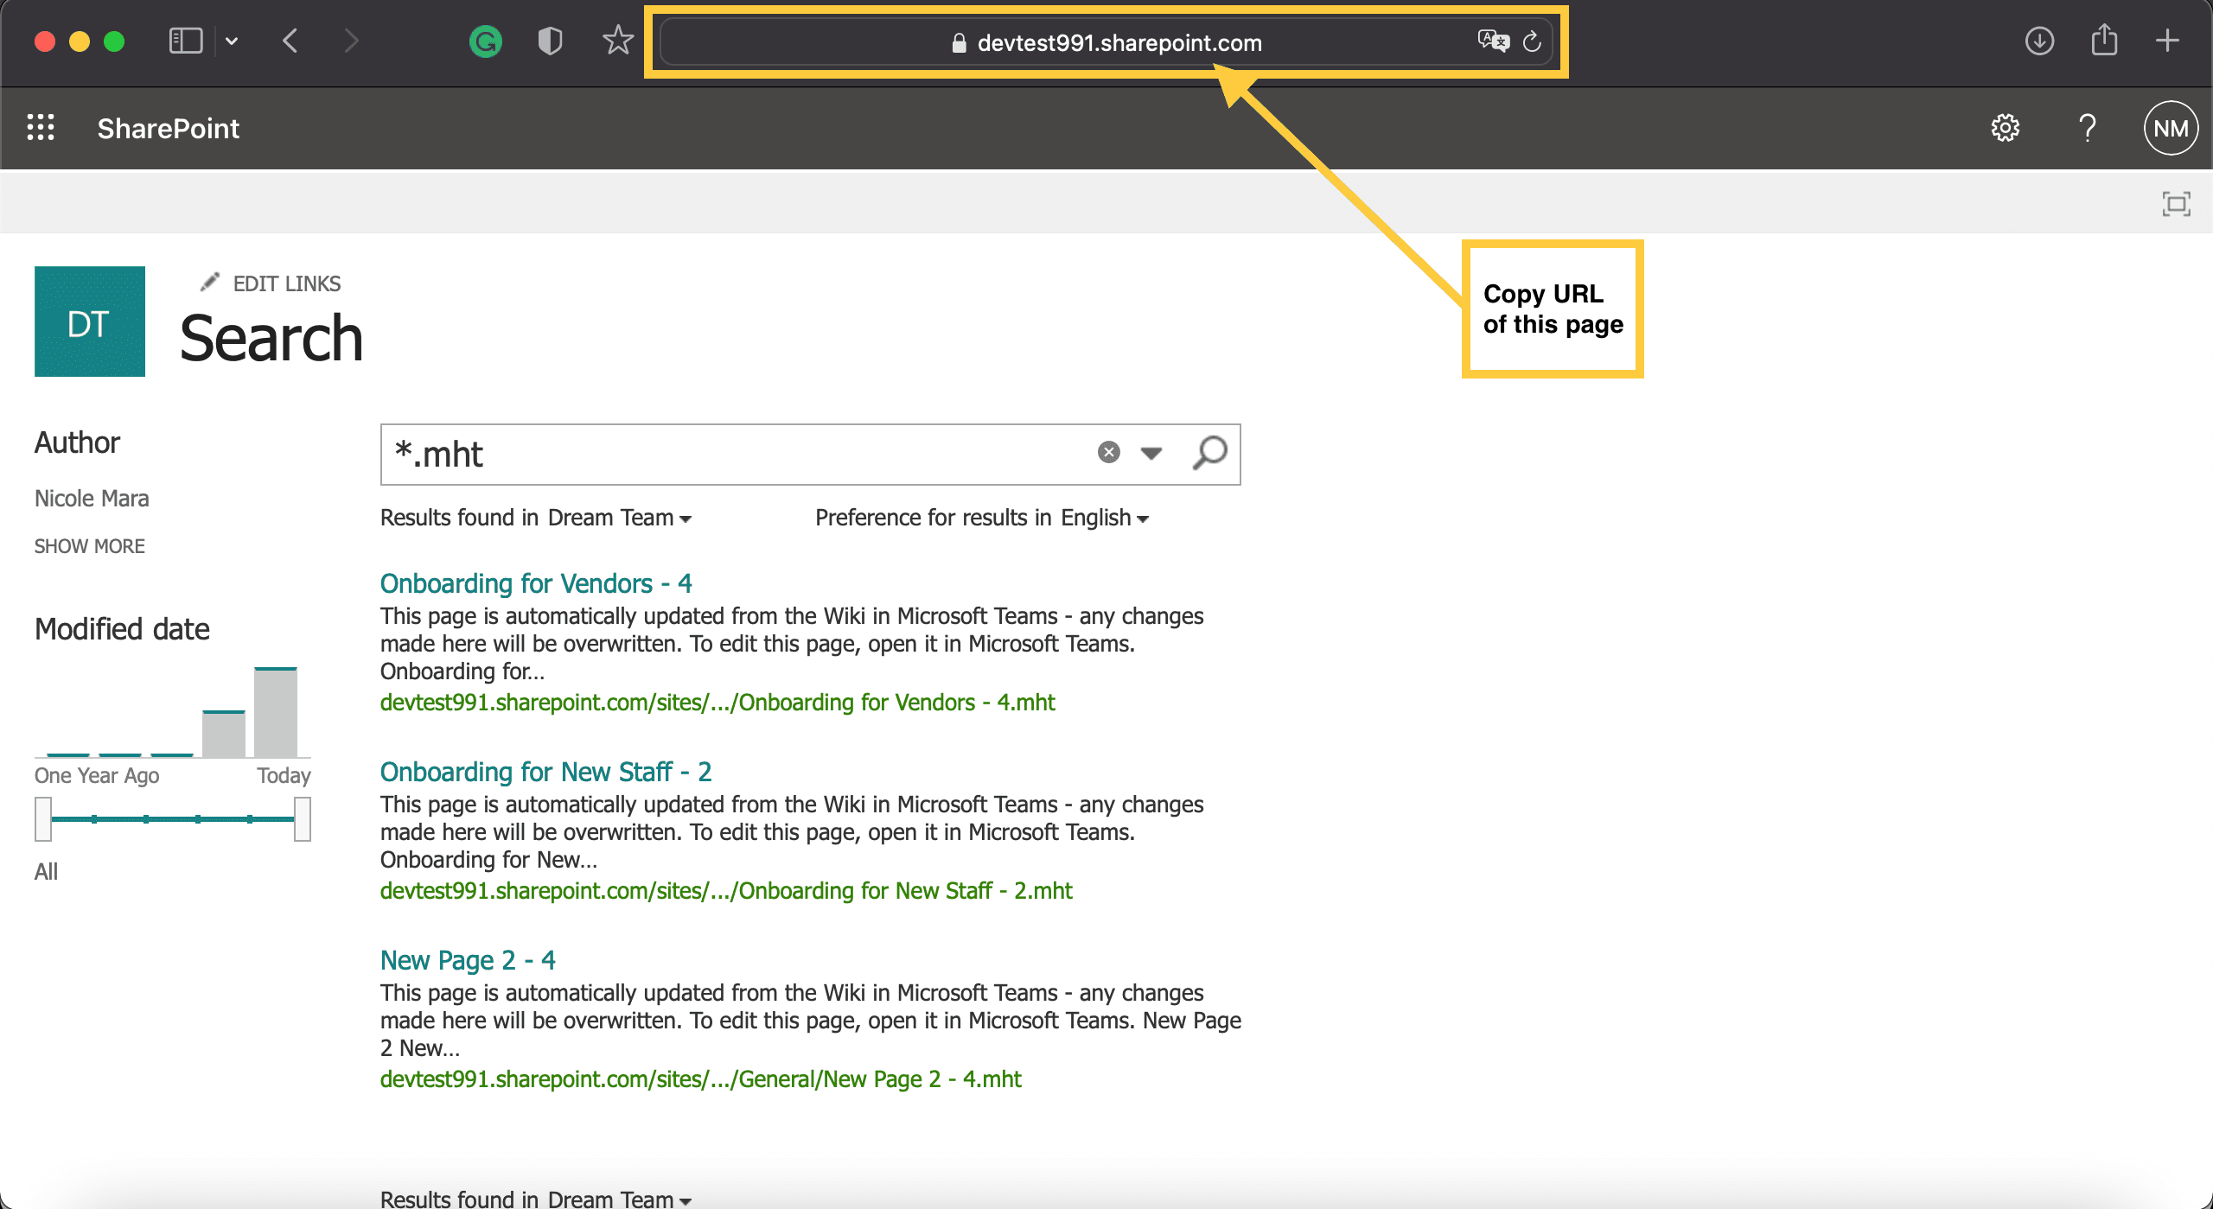Click the help question mark icon
Image resolution: width=2213 pixels, height=1209 pixels.
click(2087, 128)
